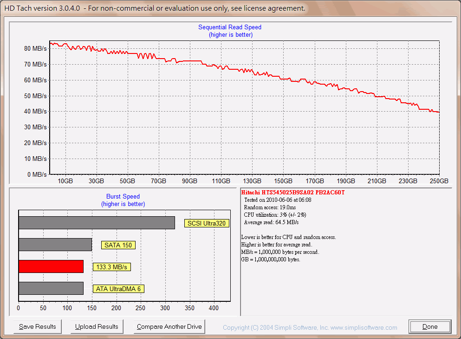Click the Tested on 2010-06-06 line
The width and height of the screenshot is (461, 339).
tap(278, 200)
